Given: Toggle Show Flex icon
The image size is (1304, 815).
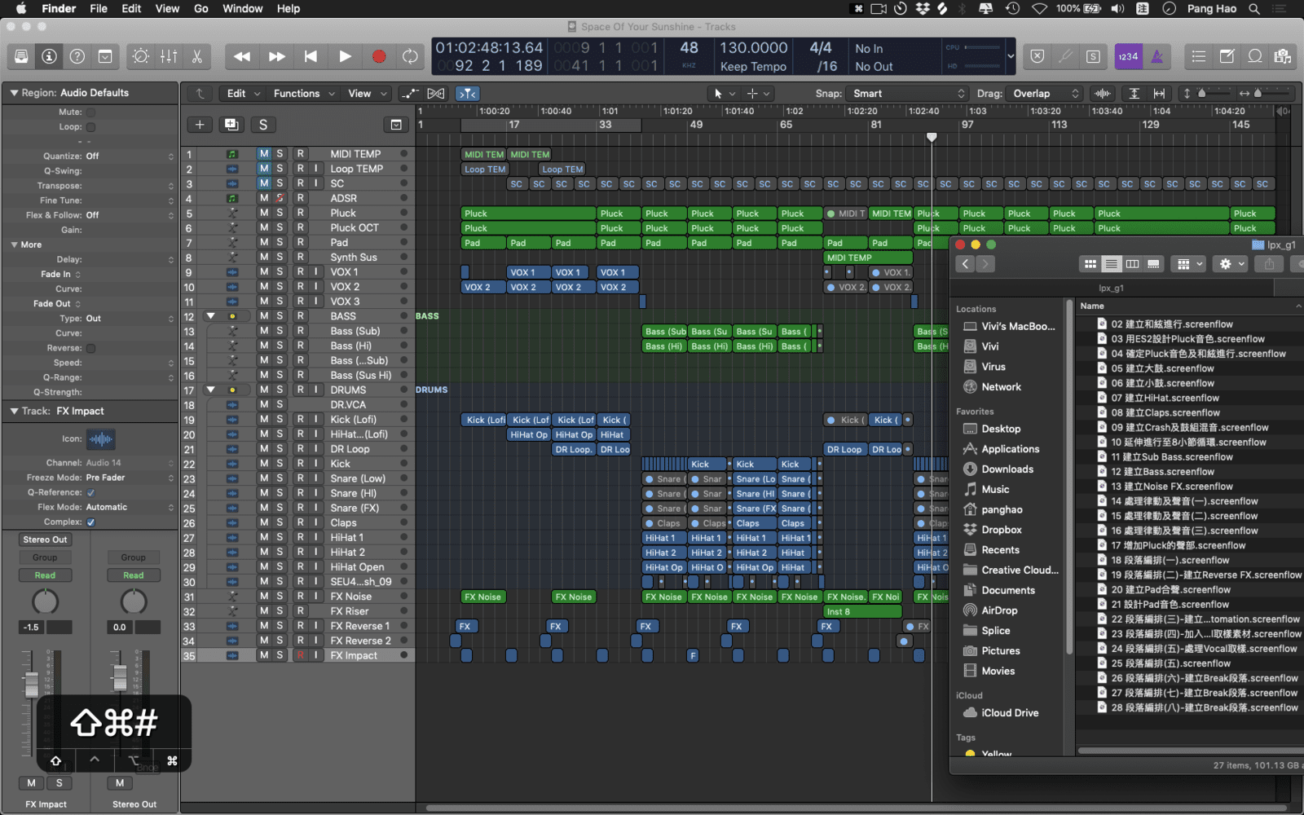Looking at the screenshot, I should coord(436,94).
